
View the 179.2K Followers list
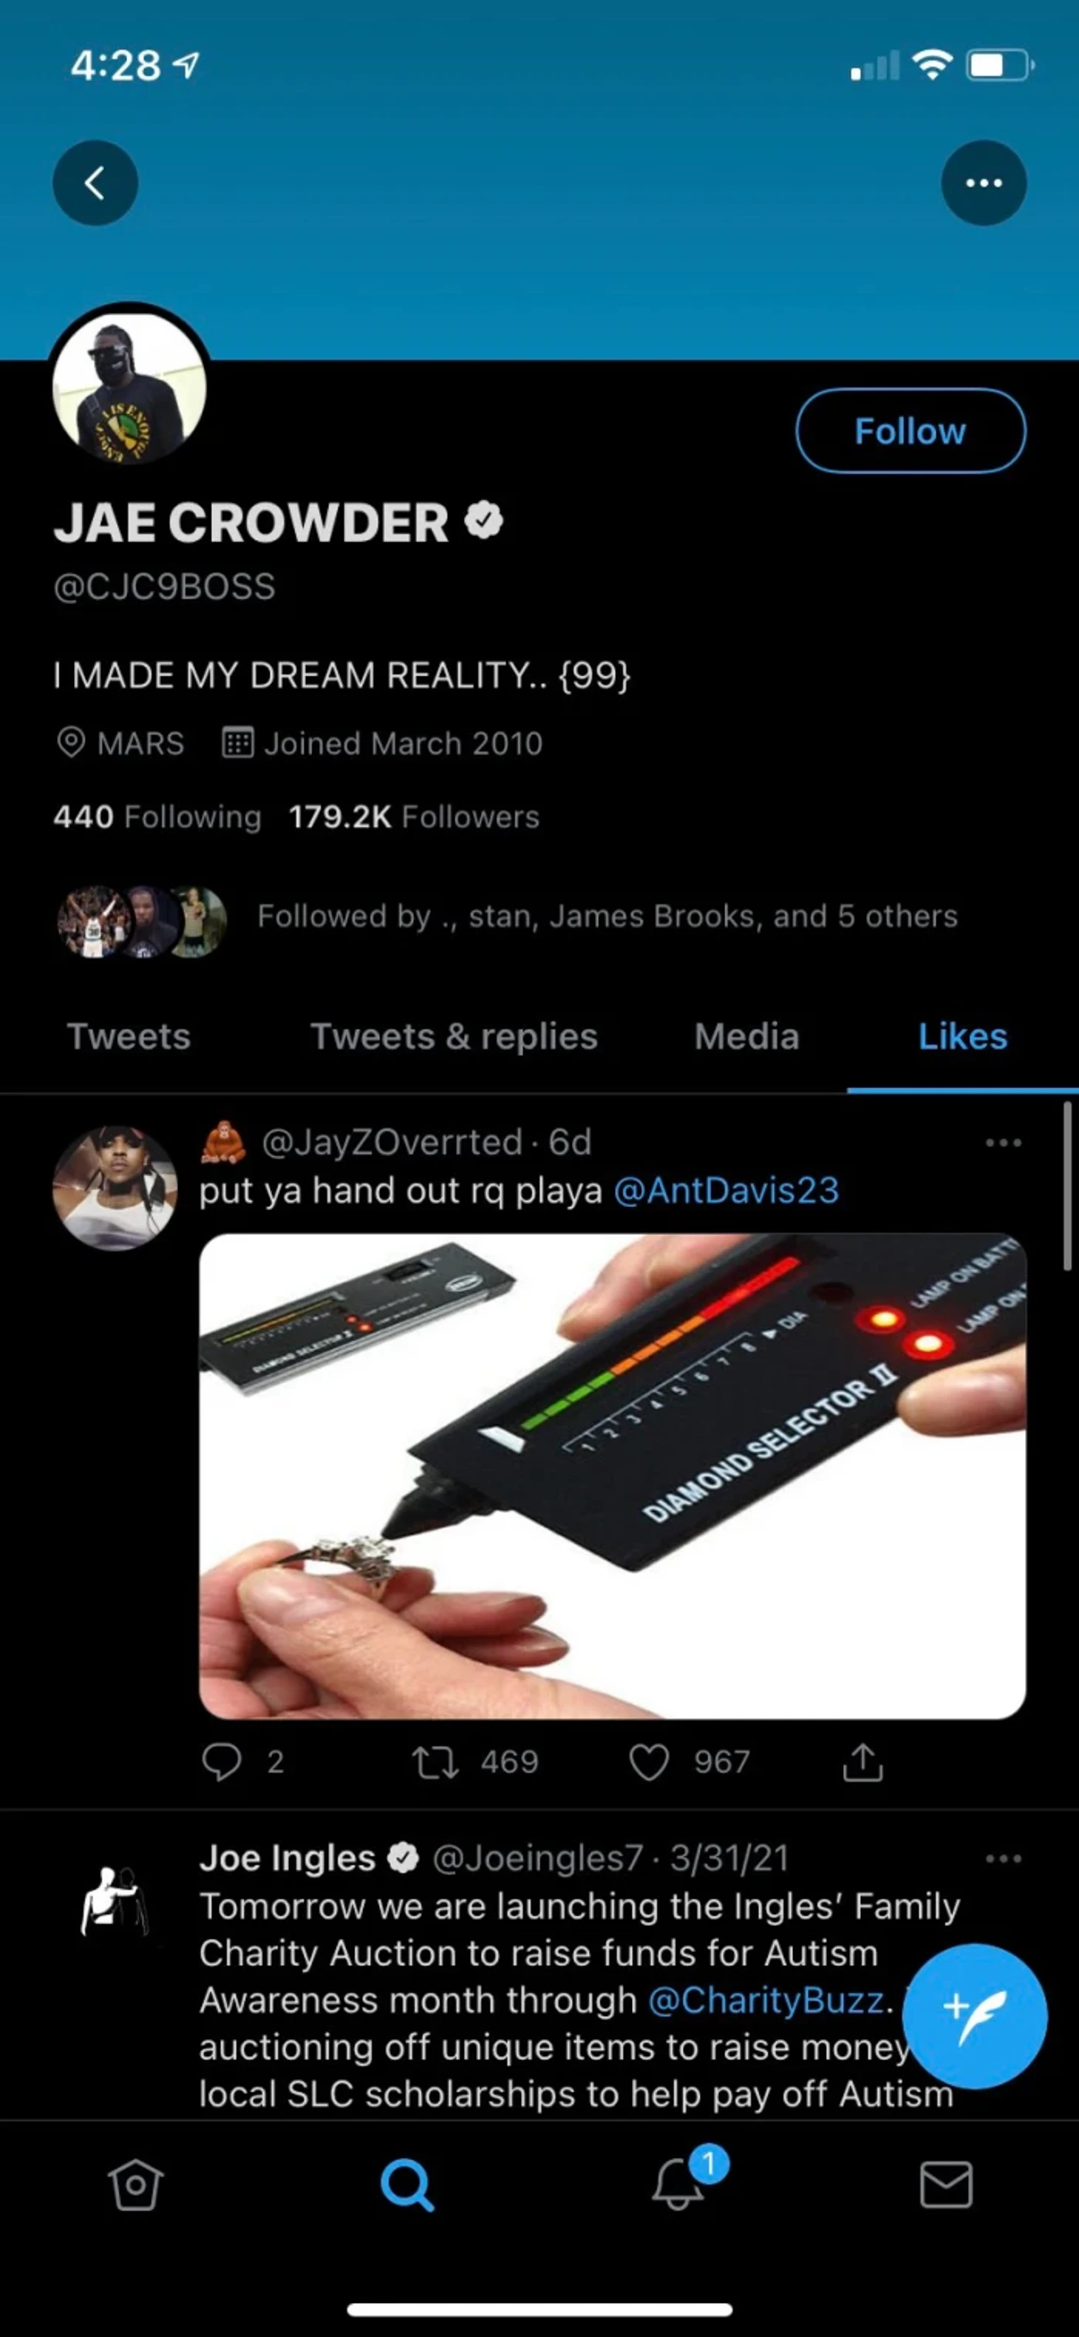tap(413, 816)
